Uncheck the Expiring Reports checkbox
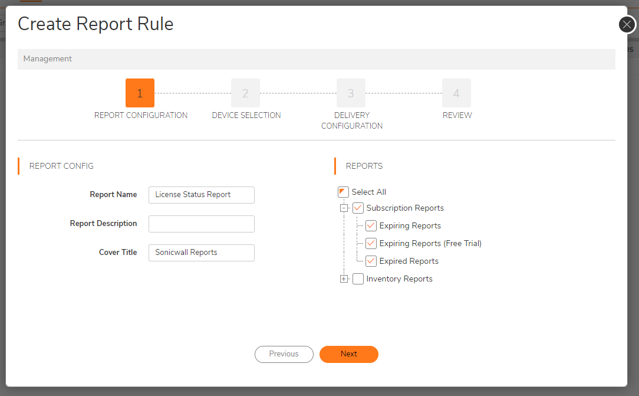639x396 pixels. 371,226
